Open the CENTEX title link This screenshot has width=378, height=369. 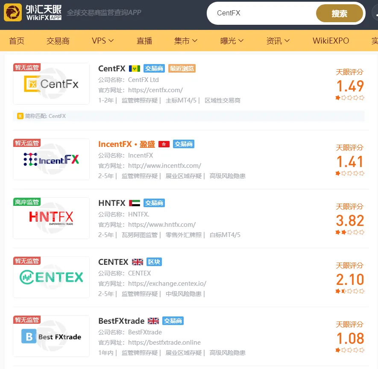[x=113, y=262]
